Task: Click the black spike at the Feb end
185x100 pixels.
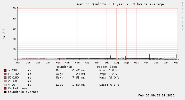Action: (176, 56)
